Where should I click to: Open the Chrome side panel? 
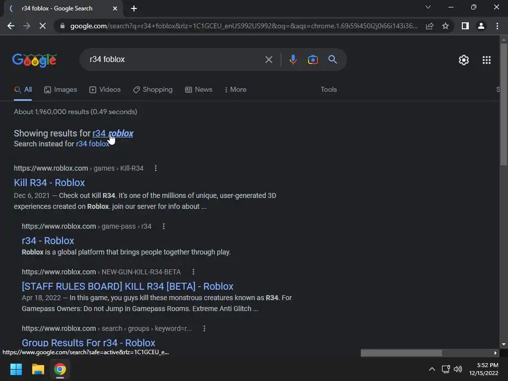(x=465, y=26)
